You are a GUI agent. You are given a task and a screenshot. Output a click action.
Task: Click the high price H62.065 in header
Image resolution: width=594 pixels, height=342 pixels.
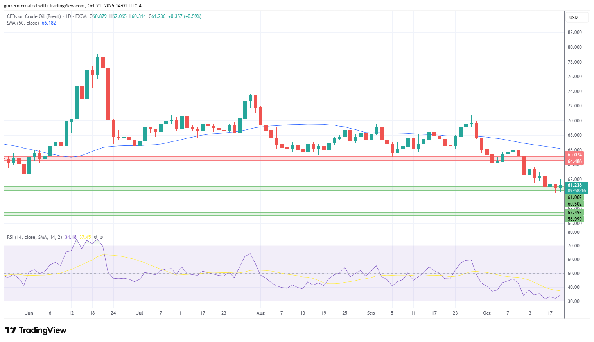point(118,16)
